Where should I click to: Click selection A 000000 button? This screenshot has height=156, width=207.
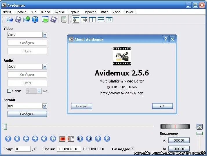coord(179,140)
